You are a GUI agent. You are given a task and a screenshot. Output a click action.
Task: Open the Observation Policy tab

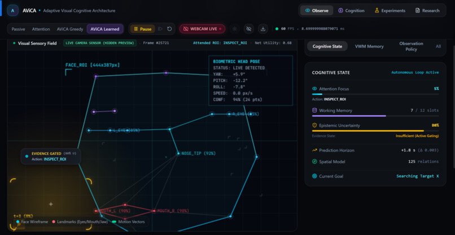pos(411,46)
